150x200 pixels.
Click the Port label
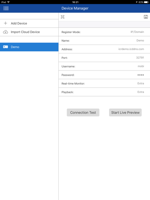[x=65, y=58]
